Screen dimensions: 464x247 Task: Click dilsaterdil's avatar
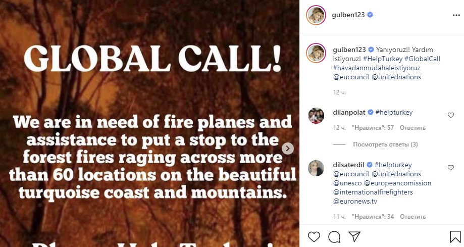(x=316, y=168)
